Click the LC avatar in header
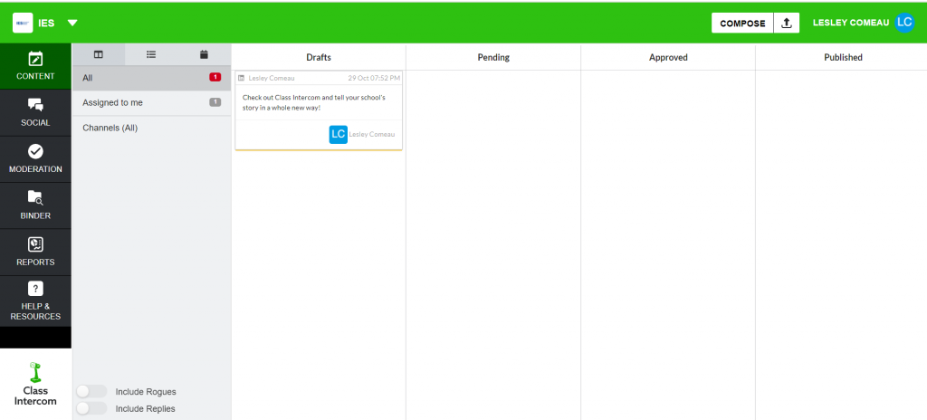The height and width of the screenshot is (420, 927). [904, 23]
